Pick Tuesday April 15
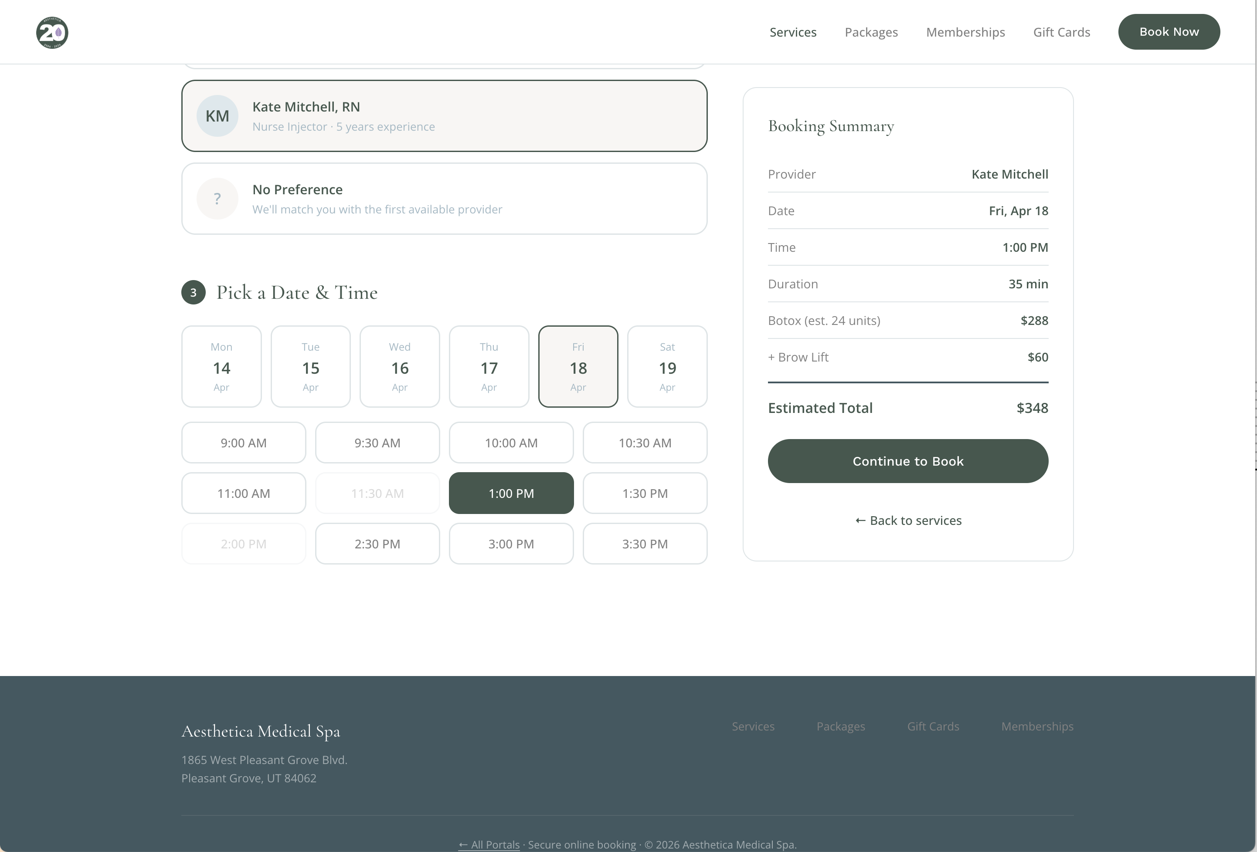1257x852 pixels. [x=310, y=366]
